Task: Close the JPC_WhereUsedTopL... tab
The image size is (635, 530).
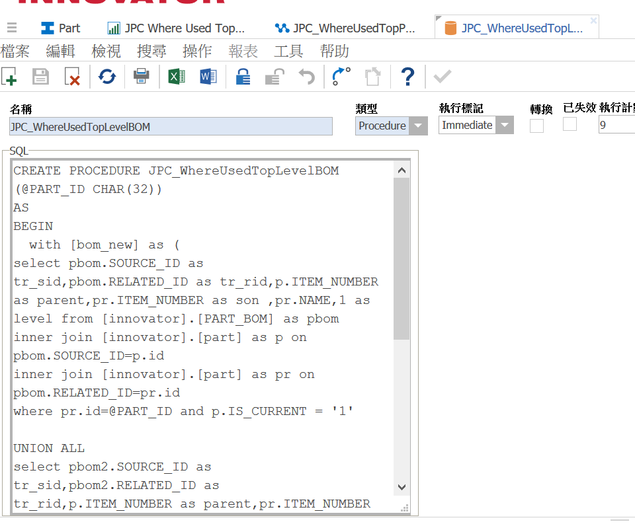Action: tap(593, 20)
